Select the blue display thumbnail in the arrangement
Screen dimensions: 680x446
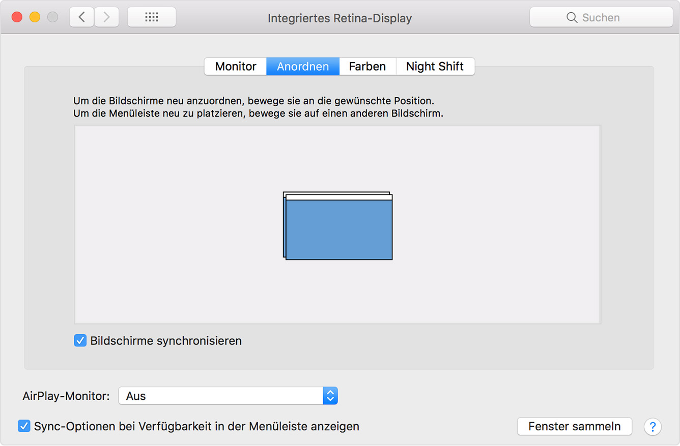click(x=339, y=230)
